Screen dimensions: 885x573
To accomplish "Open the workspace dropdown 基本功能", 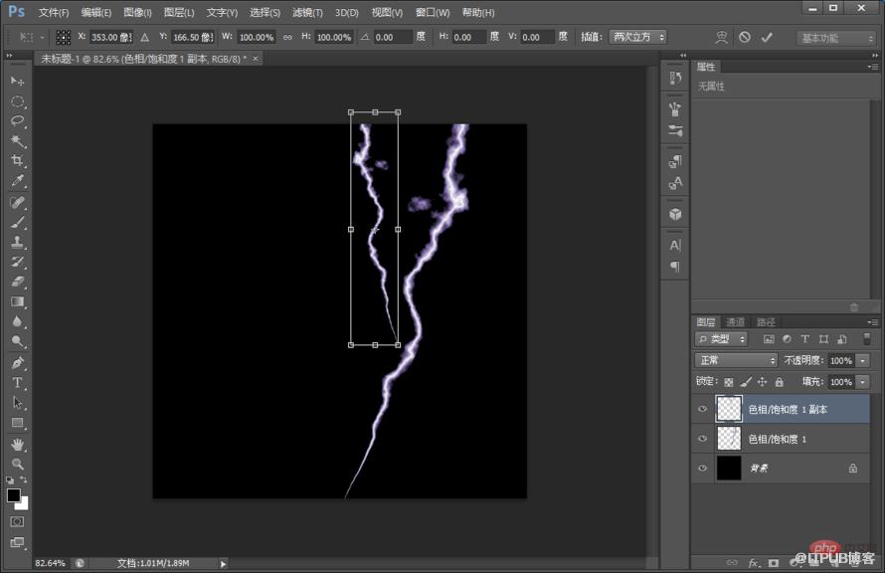I will (835, 38).
